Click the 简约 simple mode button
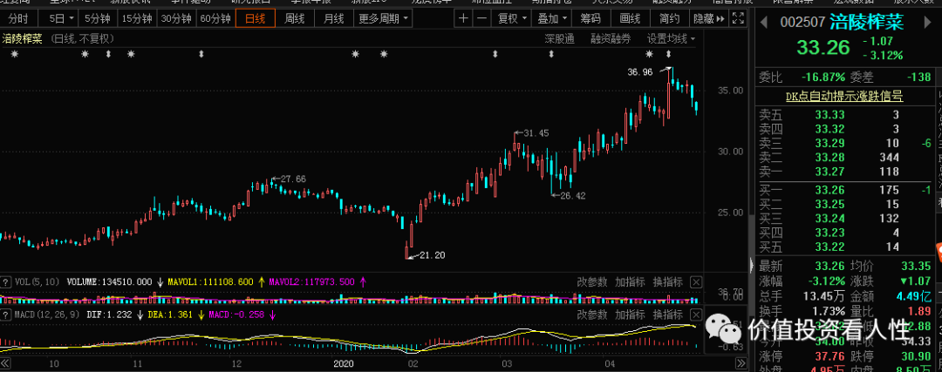The image size is (942, 372). [x=670, y=18]
